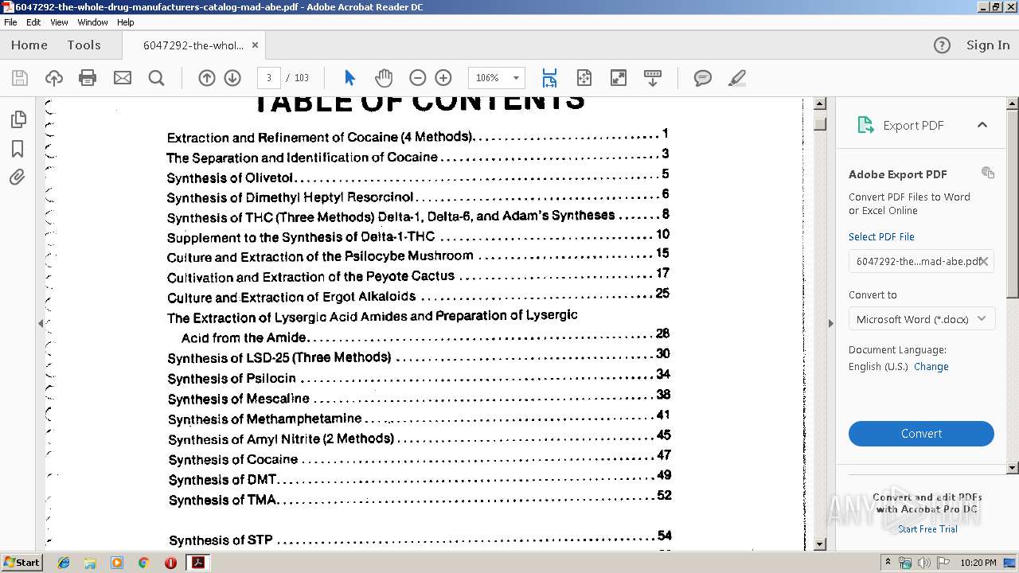Collapse the Export PDF section chevron
The height and width of the screenshot is (573, 1019).
982,125
